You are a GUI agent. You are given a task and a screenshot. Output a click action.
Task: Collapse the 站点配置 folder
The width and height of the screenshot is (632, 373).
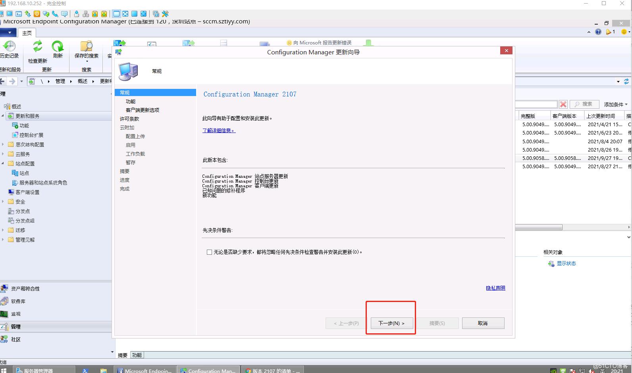[3, 163]
